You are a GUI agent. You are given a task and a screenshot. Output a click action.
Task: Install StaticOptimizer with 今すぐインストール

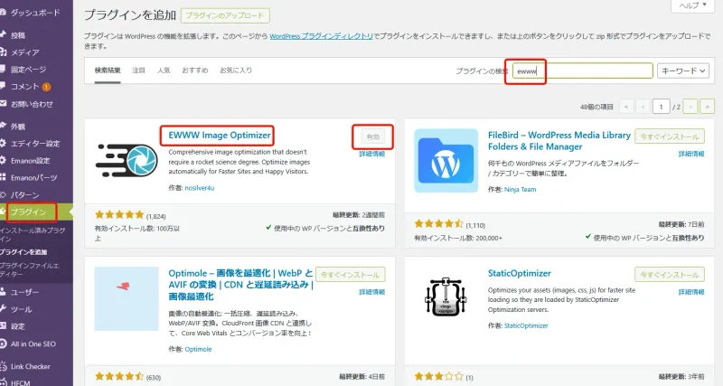[670, 275]
